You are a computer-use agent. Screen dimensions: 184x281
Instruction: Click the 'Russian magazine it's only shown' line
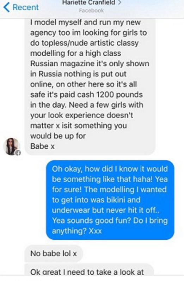coord(90,64)
